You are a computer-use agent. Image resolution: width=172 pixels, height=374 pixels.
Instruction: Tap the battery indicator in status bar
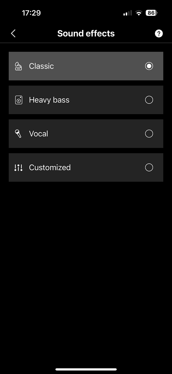click(151, 13)
